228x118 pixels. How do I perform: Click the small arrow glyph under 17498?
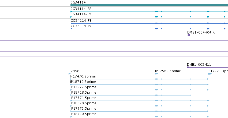click(69, 74)
